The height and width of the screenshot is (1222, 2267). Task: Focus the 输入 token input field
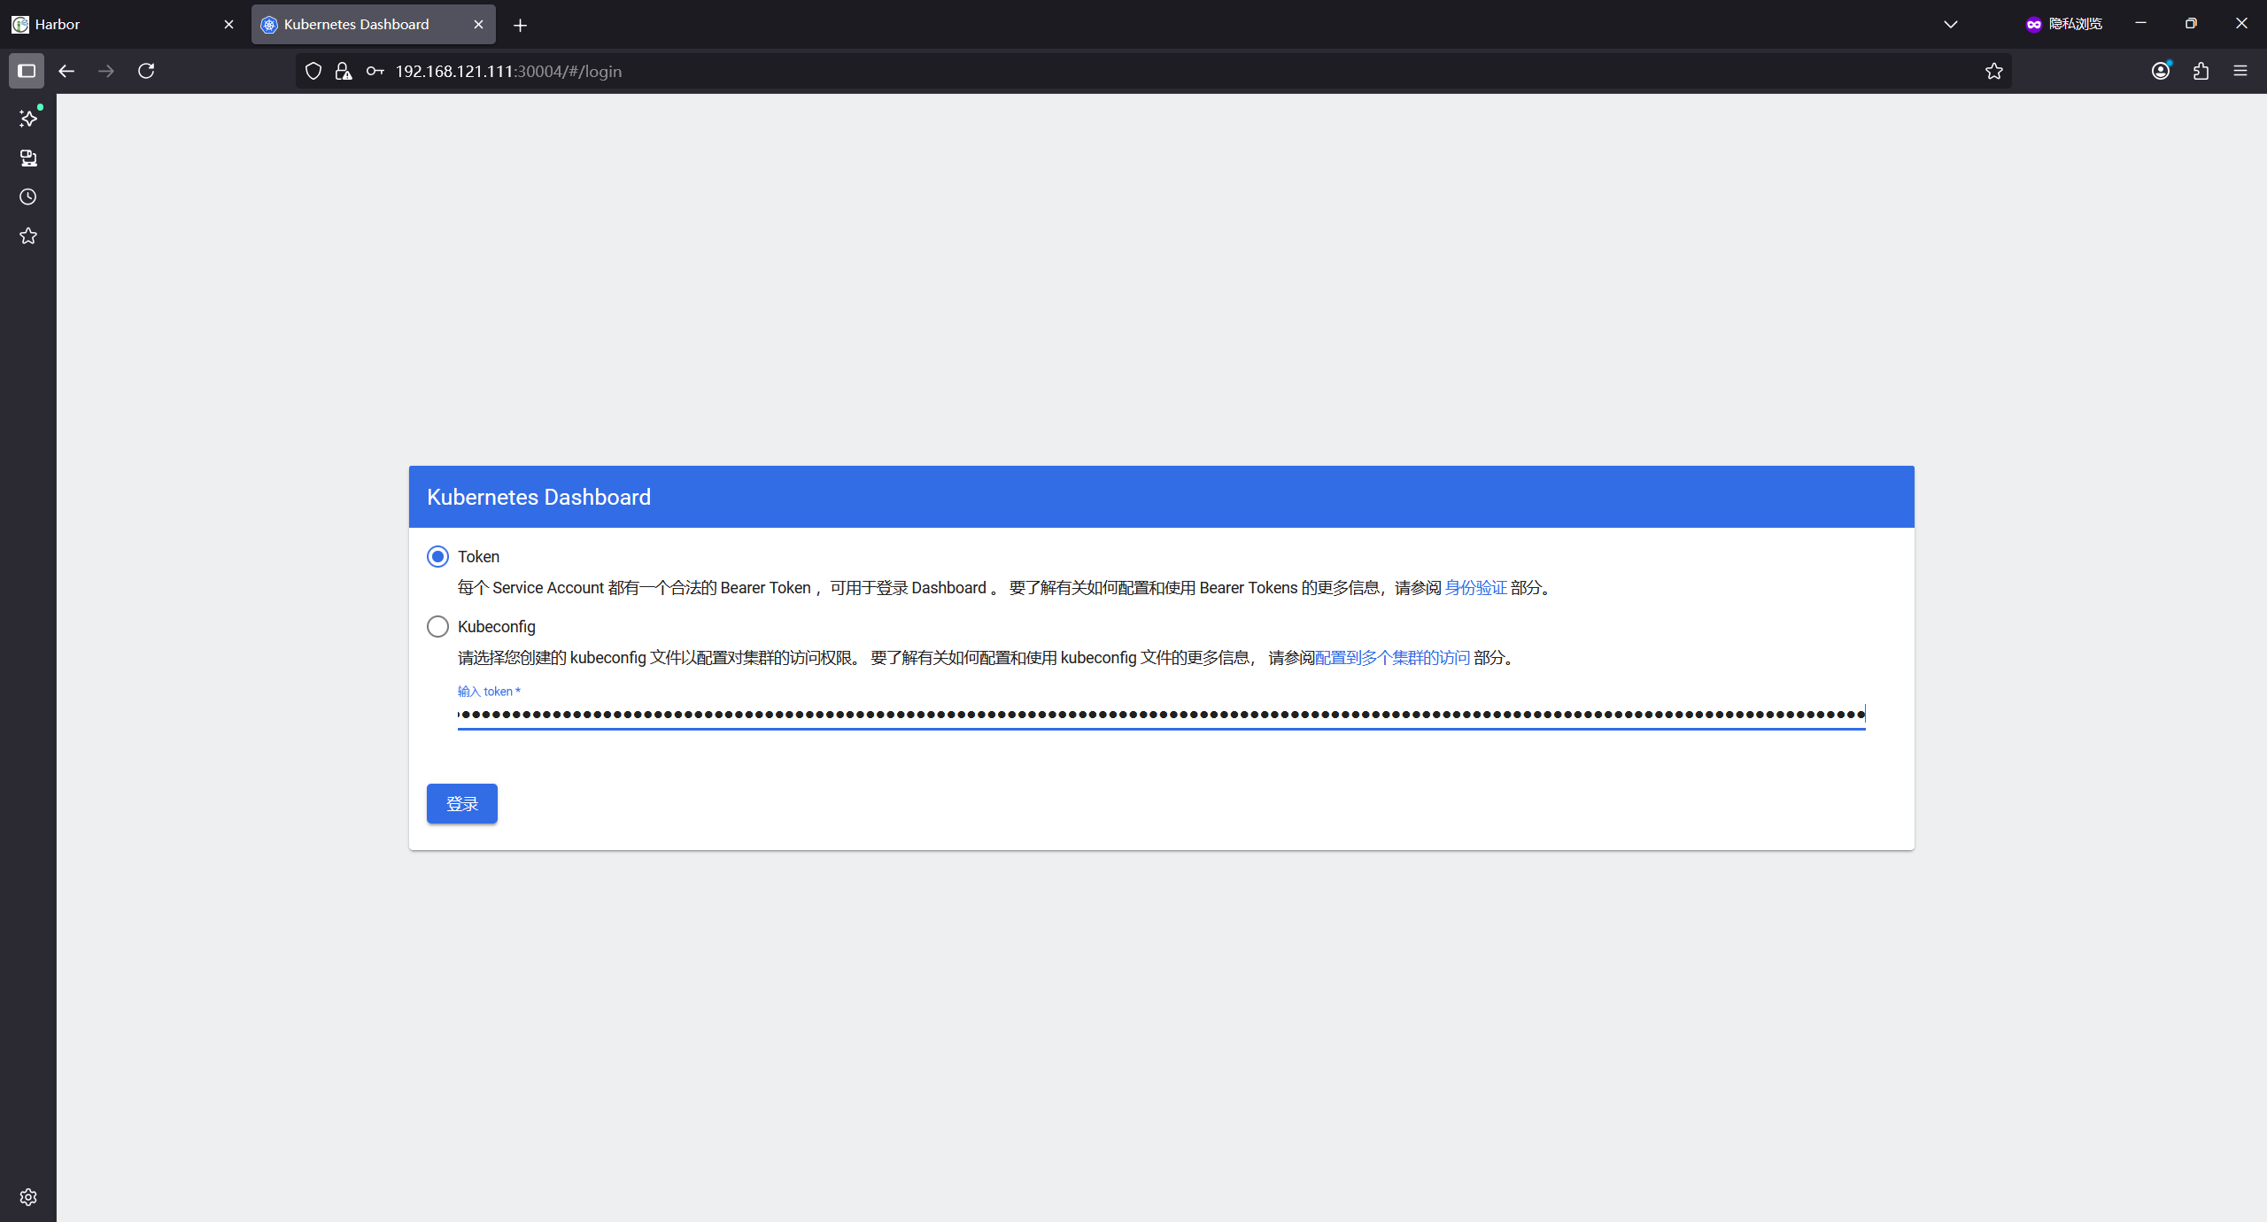[x=1161, y=714]
